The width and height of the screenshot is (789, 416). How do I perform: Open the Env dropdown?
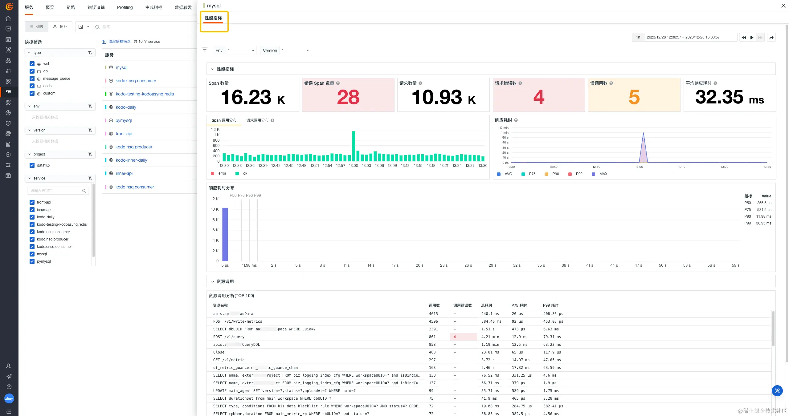click(x=240, y=50)
